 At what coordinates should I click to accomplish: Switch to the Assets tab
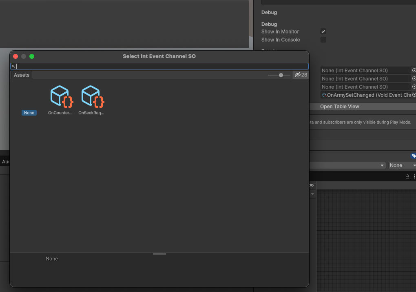click(22, 75)
